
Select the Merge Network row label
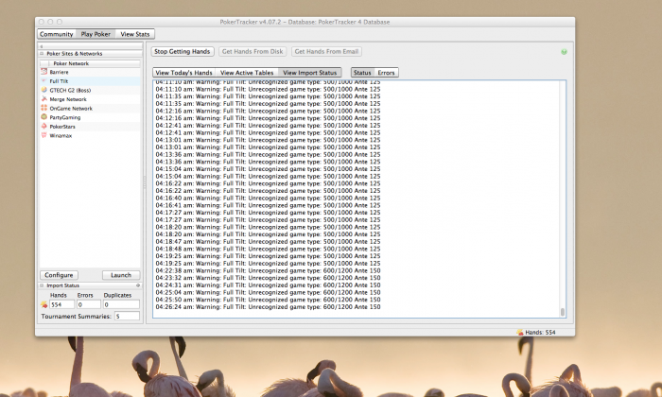click(x=68, y=99)
